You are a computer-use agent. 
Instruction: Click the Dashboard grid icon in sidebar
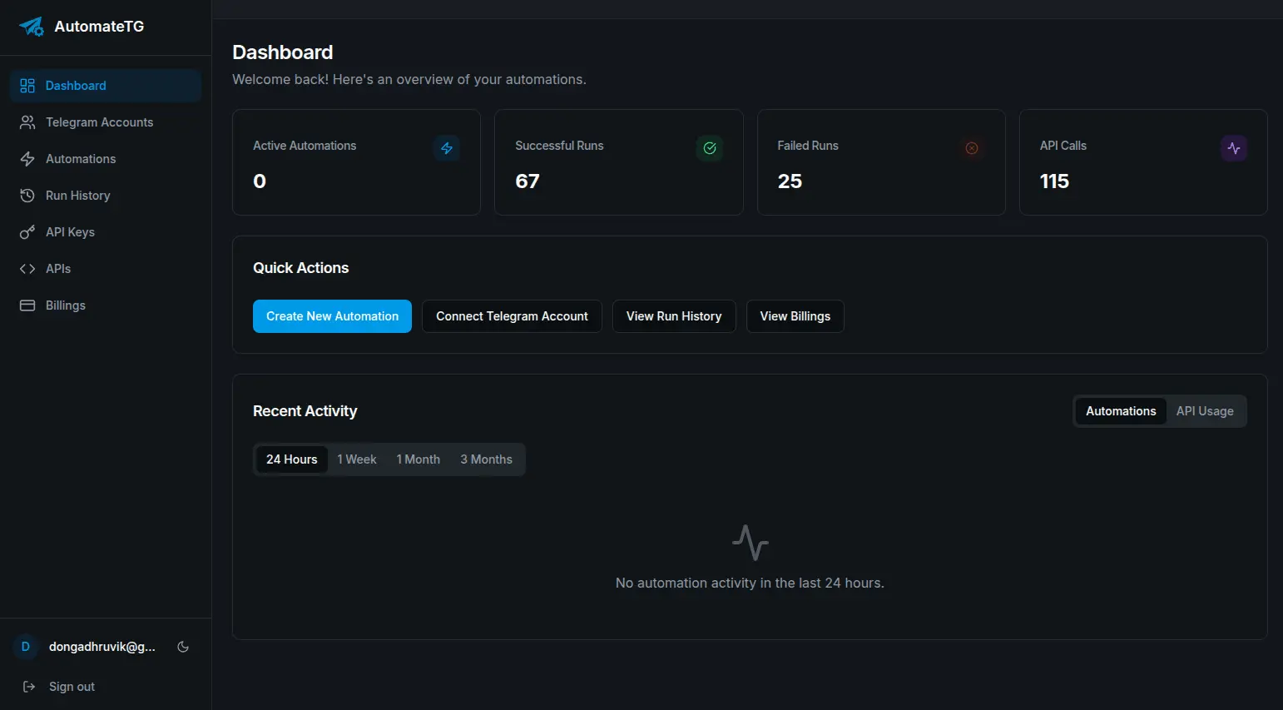click(x=27, y=86)
